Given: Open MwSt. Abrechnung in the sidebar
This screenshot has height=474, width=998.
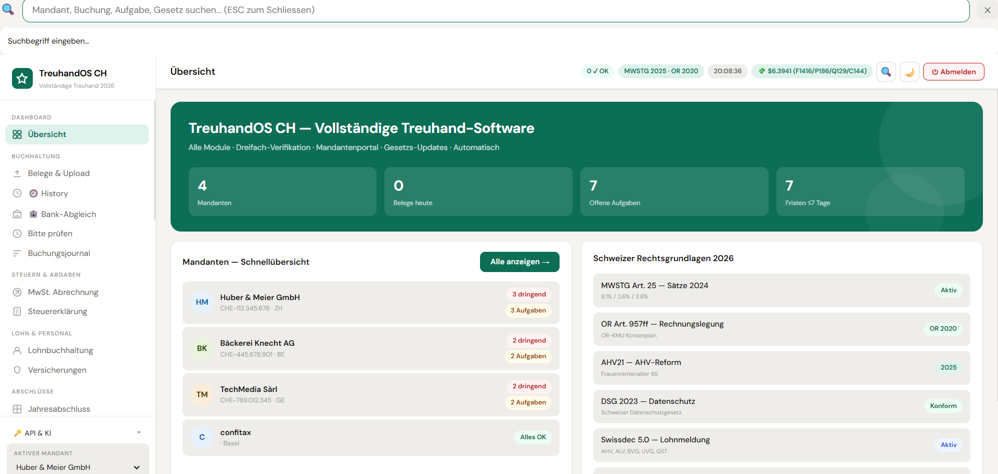Looking at the screenshot, I should (x=77, y=292).
